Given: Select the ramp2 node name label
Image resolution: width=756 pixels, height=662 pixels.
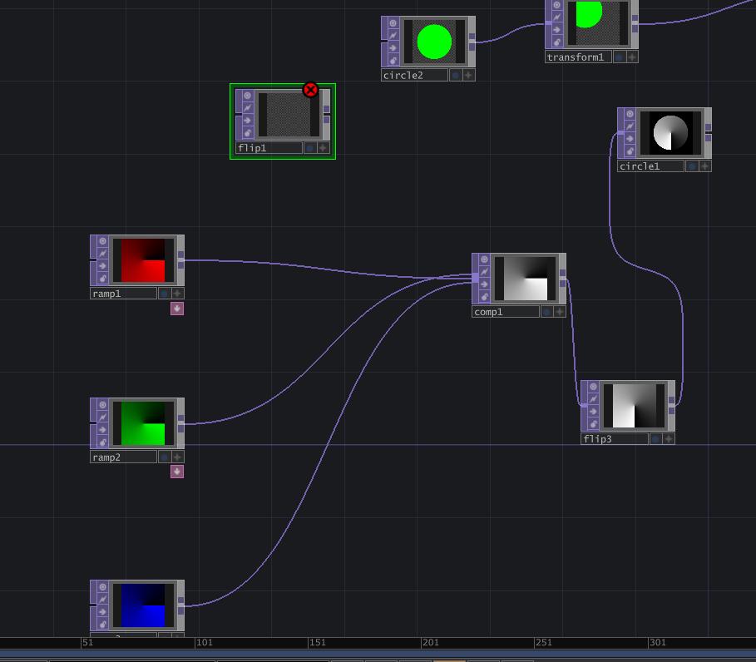Looking at the screenshot, I should 123,457.
